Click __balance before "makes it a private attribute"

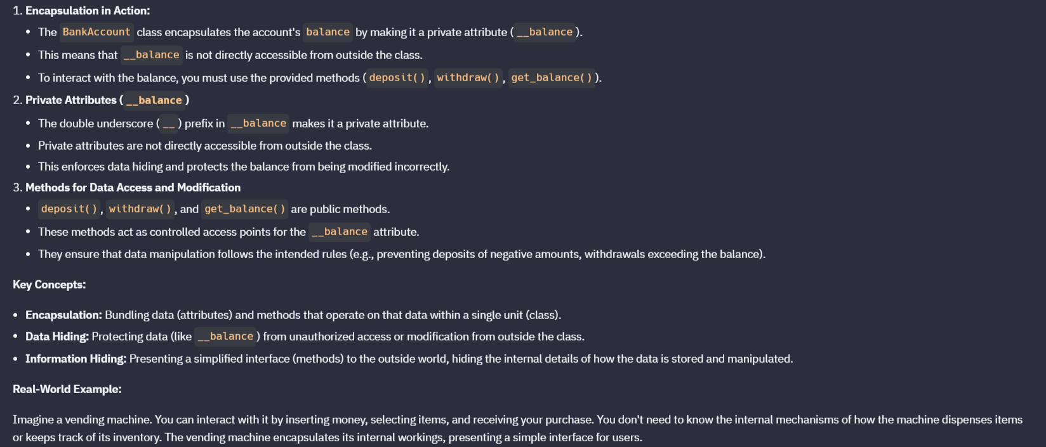click(258, 124)
